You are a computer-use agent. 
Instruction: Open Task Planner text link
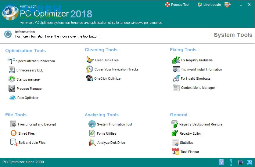(x=190, y=152)
